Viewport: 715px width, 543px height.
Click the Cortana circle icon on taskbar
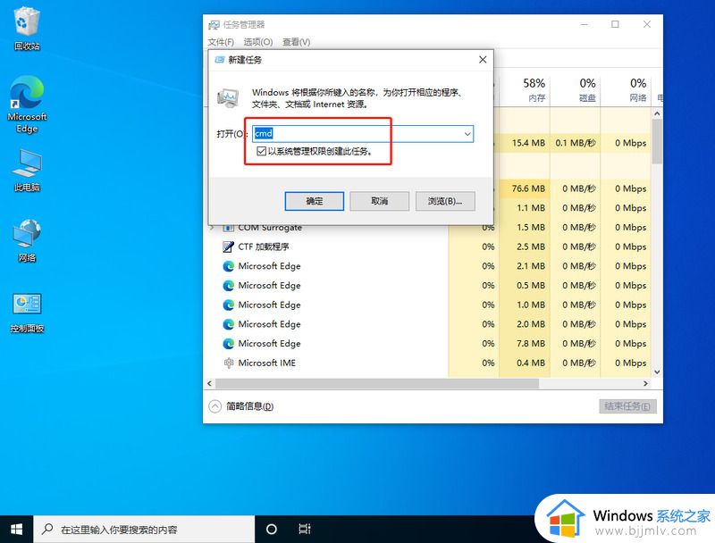pyautogui.click(x=272, y=529)
